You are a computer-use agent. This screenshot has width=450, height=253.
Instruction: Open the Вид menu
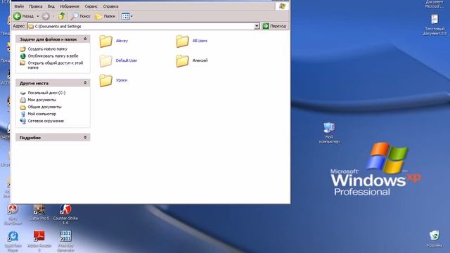coord(51,6)
